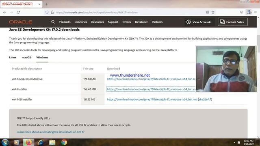Click the shield tracking protection icon
This screenshot has height=146, width=260.
(47, 12)
